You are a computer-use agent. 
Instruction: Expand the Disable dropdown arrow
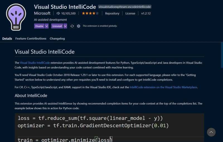pyautogui.click(x=47, y=26)
